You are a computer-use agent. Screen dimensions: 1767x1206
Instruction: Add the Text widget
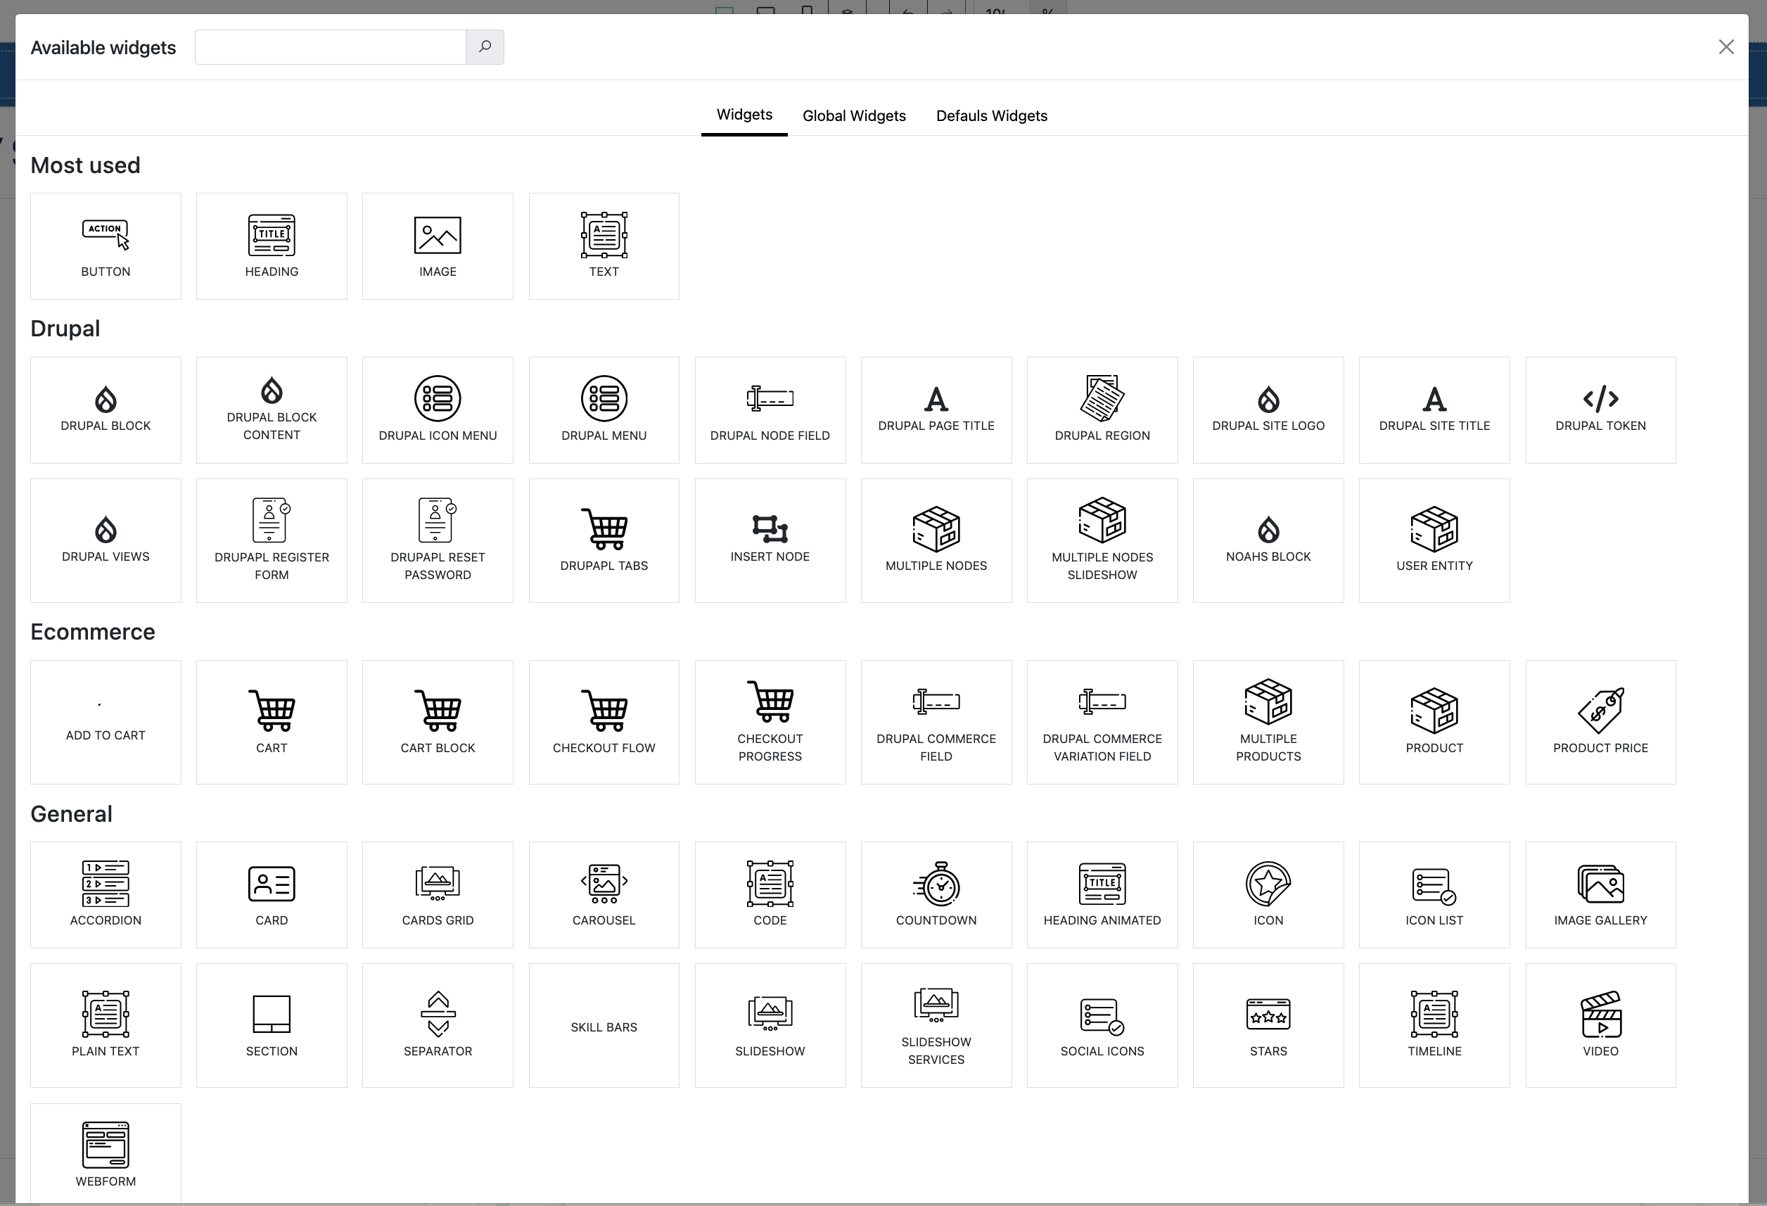point(604,246)
